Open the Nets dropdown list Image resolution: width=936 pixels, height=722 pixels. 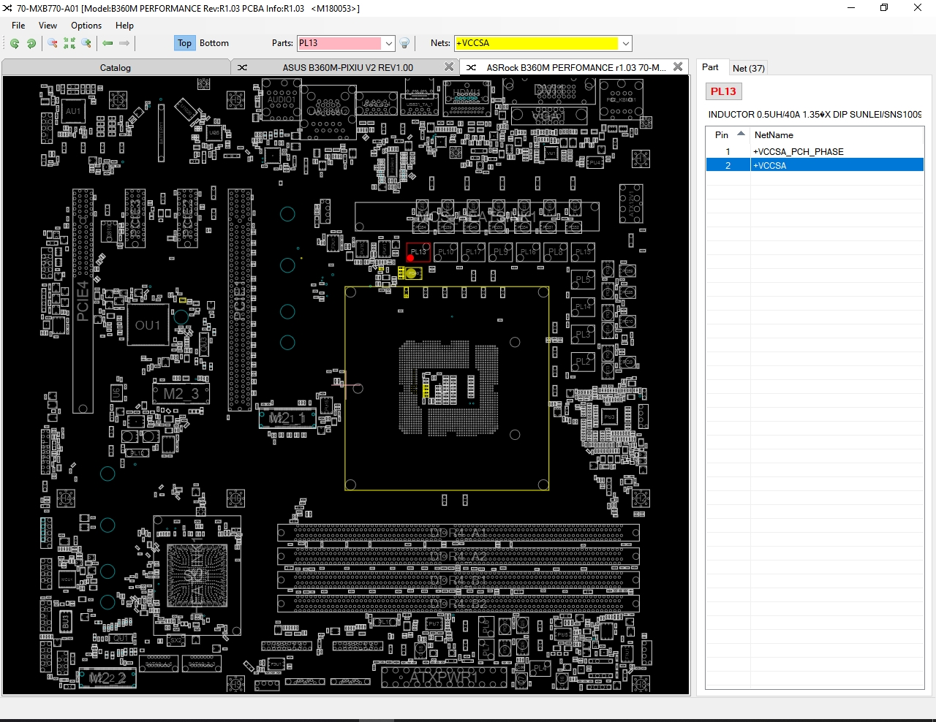tap(626, 43)
